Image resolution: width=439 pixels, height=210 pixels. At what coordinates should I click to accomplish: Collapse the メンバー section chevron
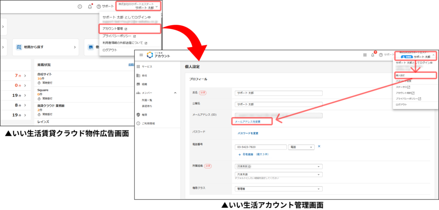(175, 93)
